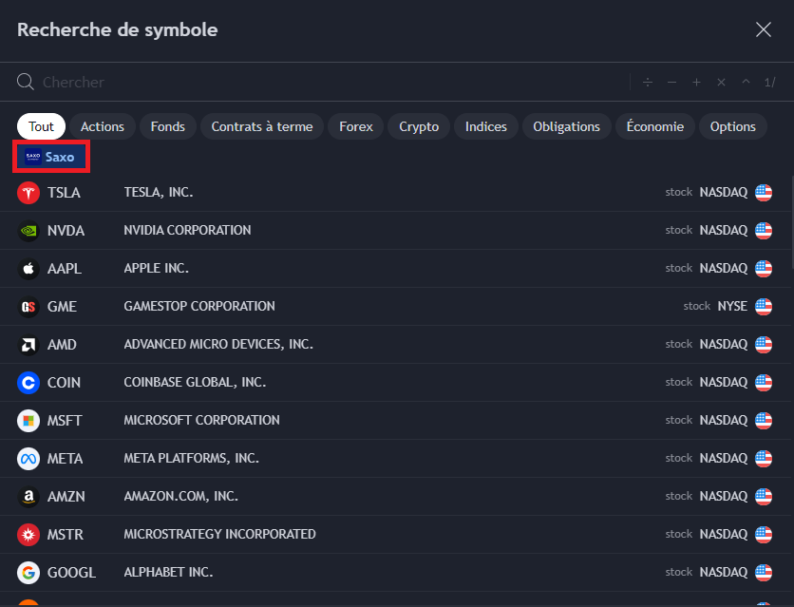Focus the Chercher search field
Screen dimensions: 794x607
(x=324, y=82)
